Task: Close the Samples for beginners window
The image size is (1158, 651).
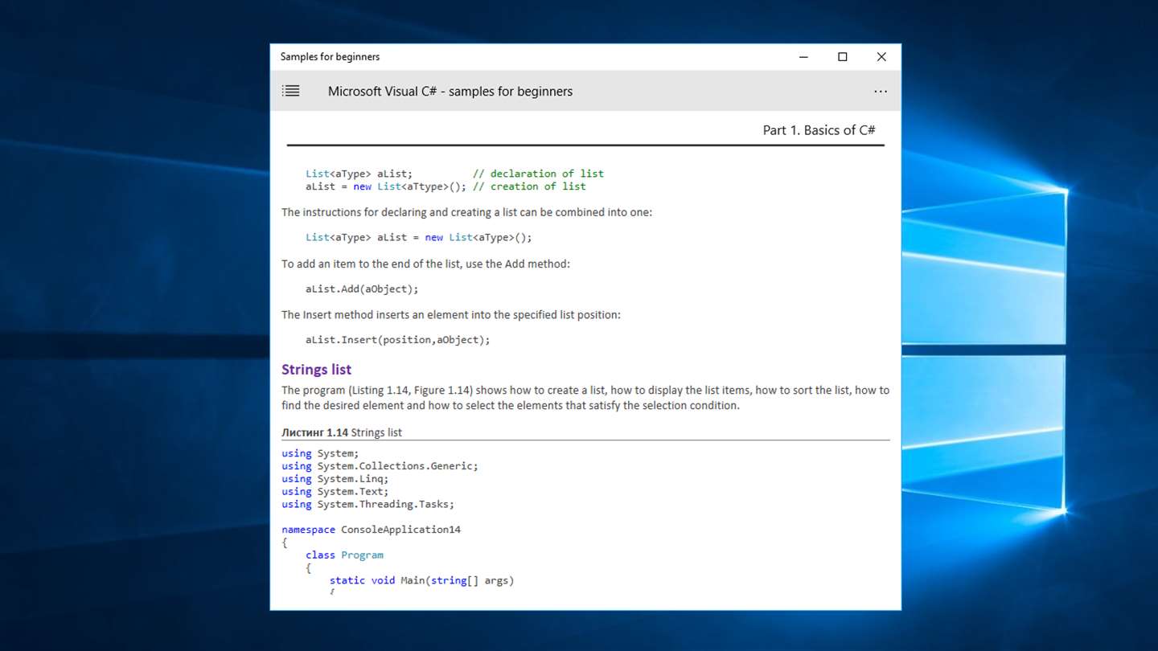Action: coord(881,57)
